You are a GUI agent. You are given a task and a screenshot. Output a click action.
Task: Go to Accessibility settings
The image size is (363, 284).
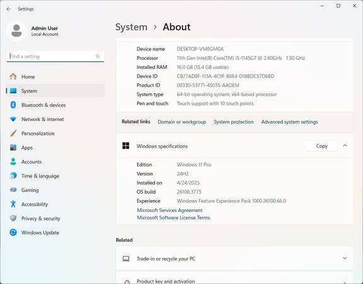pyautogui.click(x=55, y=204)
